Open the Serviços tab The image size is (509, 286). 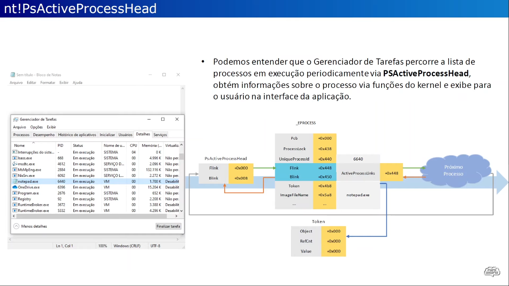coord(160,135)
